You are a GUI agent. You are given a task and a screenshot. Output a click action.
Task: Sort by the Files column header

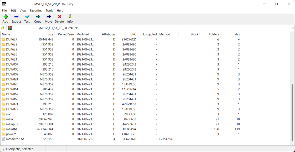coord(230,34)
